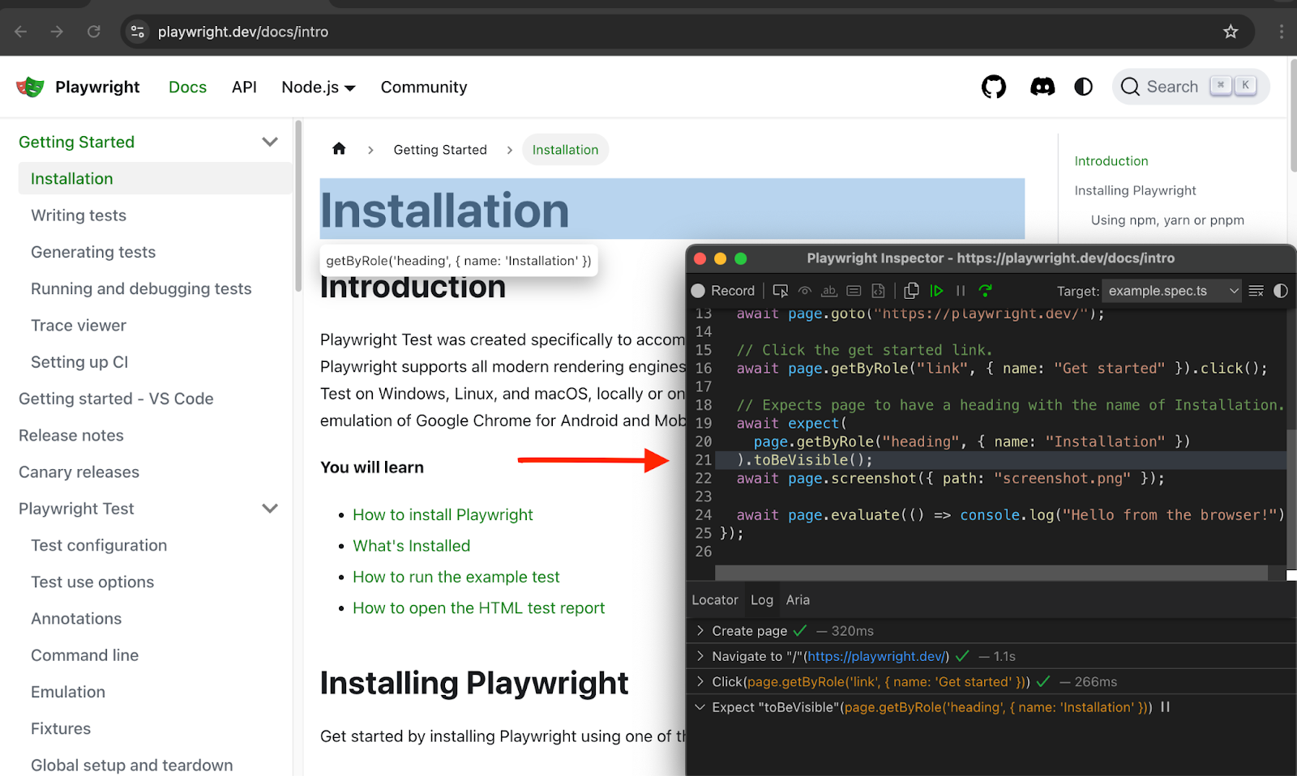The width and height of the screenshot is (1297, 776).
Task: Open the browser three-dot menu
Action: [x=1282, y=32]
